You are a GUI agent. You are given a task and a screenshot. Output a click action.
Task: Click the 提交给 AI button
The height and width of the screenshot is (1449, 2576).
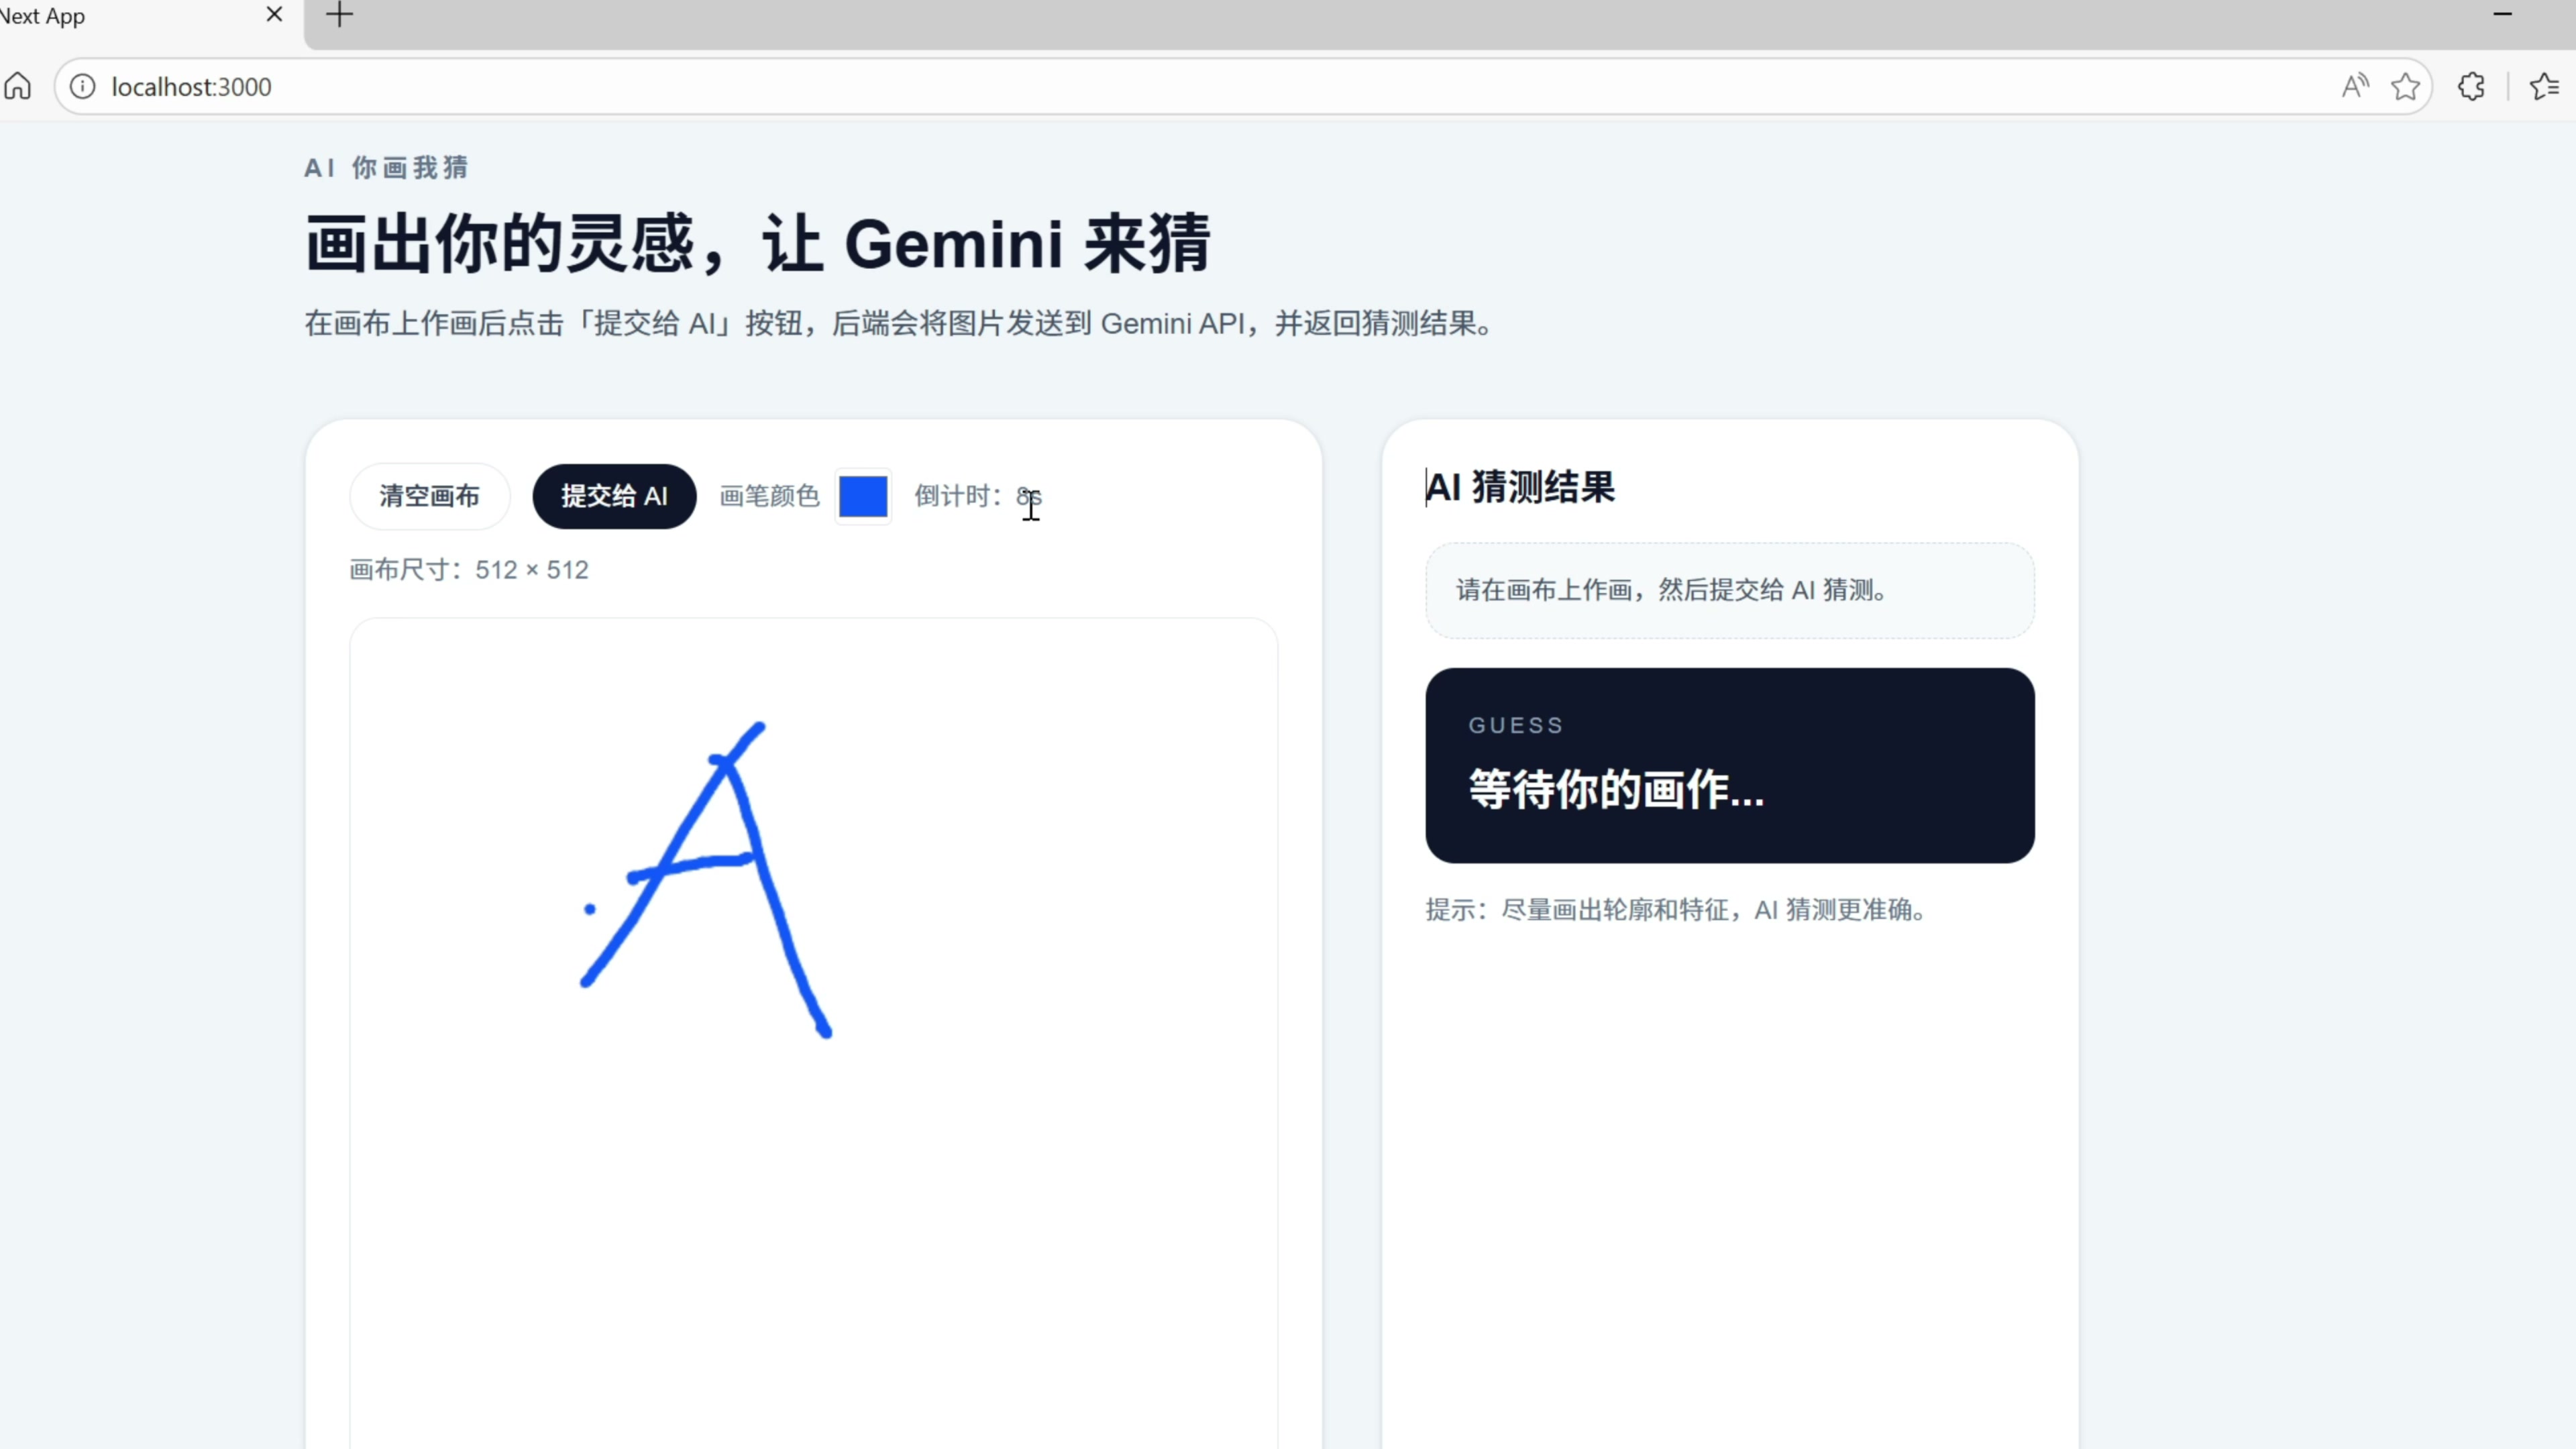pyautogui.click(x=614, y=496)
